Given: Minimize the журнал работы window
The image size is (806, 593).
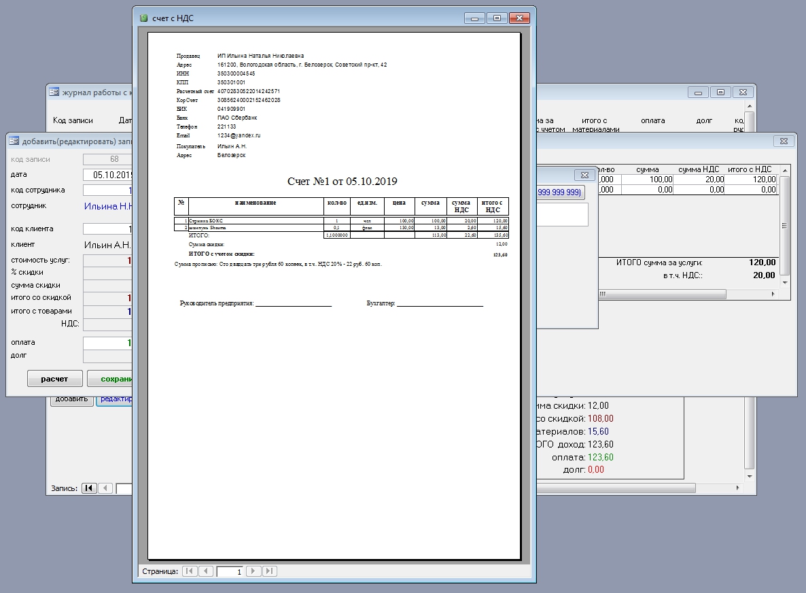Looking at the screenshot, I should pyautogui.click(x=698, y=92).
